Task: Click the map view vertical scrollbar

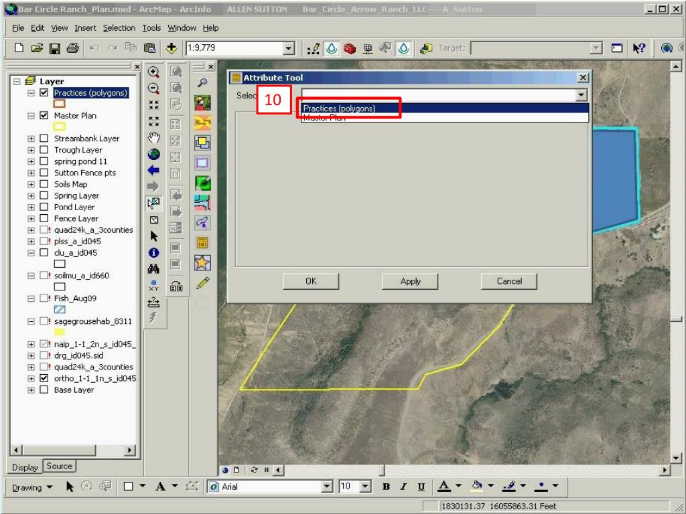Action: (675, 262)
